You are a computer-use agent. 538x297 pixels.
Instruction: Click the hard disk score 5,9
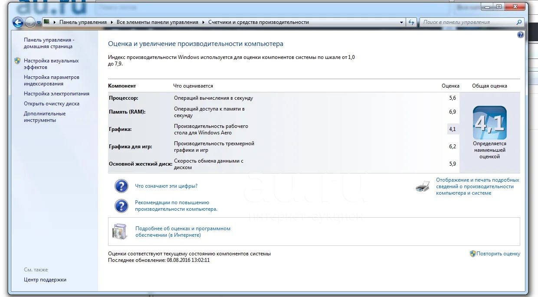click(x=453, y=164)
